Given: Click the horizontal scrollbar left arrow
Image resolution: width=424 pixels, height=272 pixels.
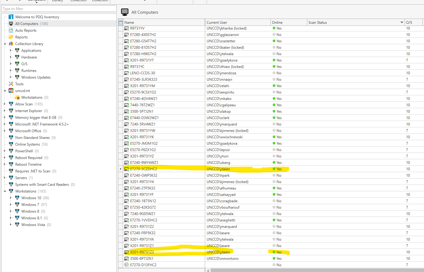Looking at the screenshot, I should point(208,270).
